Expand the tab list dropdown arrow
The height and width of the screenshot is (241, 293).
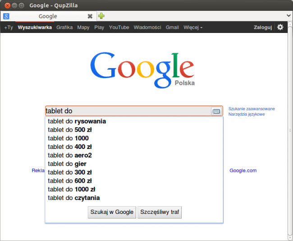click(288, 15)
